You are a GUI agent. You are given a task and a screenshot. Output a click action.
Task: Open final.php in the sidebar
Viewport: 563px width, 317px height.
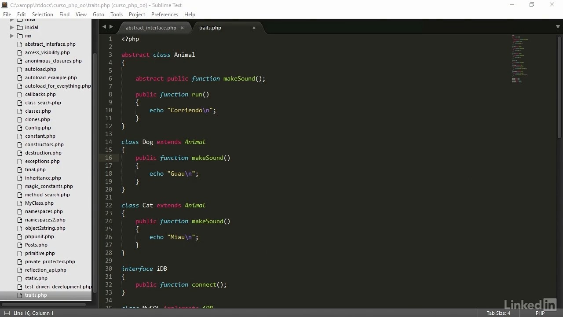(x=35, y=170)
